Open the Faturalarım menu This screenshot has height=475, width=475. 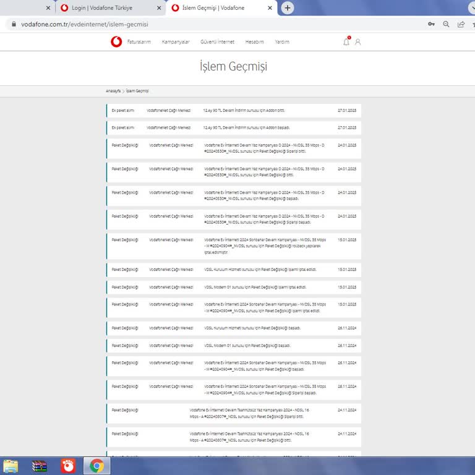pyautogui.click(x=139, y=42)
